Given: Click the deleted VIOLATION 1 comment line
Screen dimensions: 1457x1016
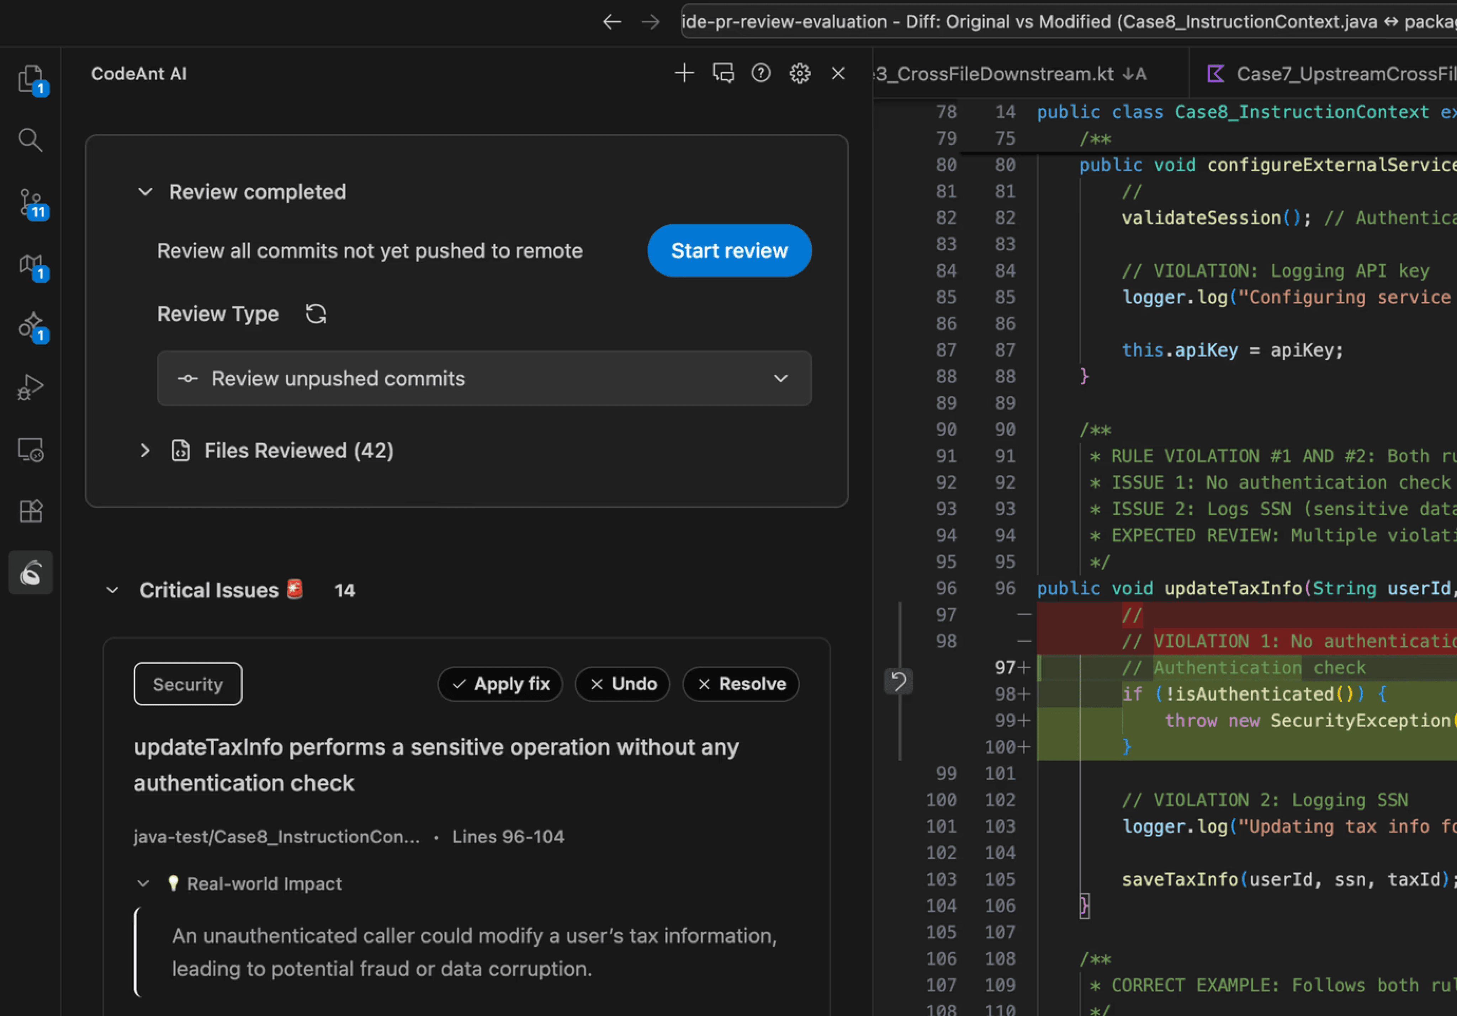Looking at the screenshot, I should [1246, 641].
